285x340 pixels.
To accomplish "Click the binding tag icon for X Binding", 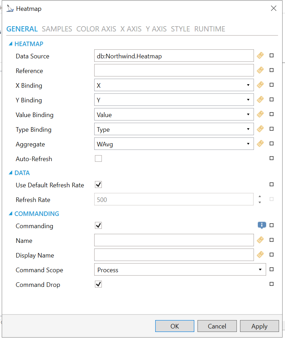I will click(x=260, y=85).
